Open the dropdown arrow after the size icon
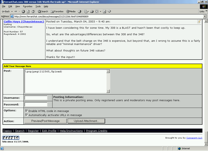This screenshot has height=151, width=208. point(100,12)
